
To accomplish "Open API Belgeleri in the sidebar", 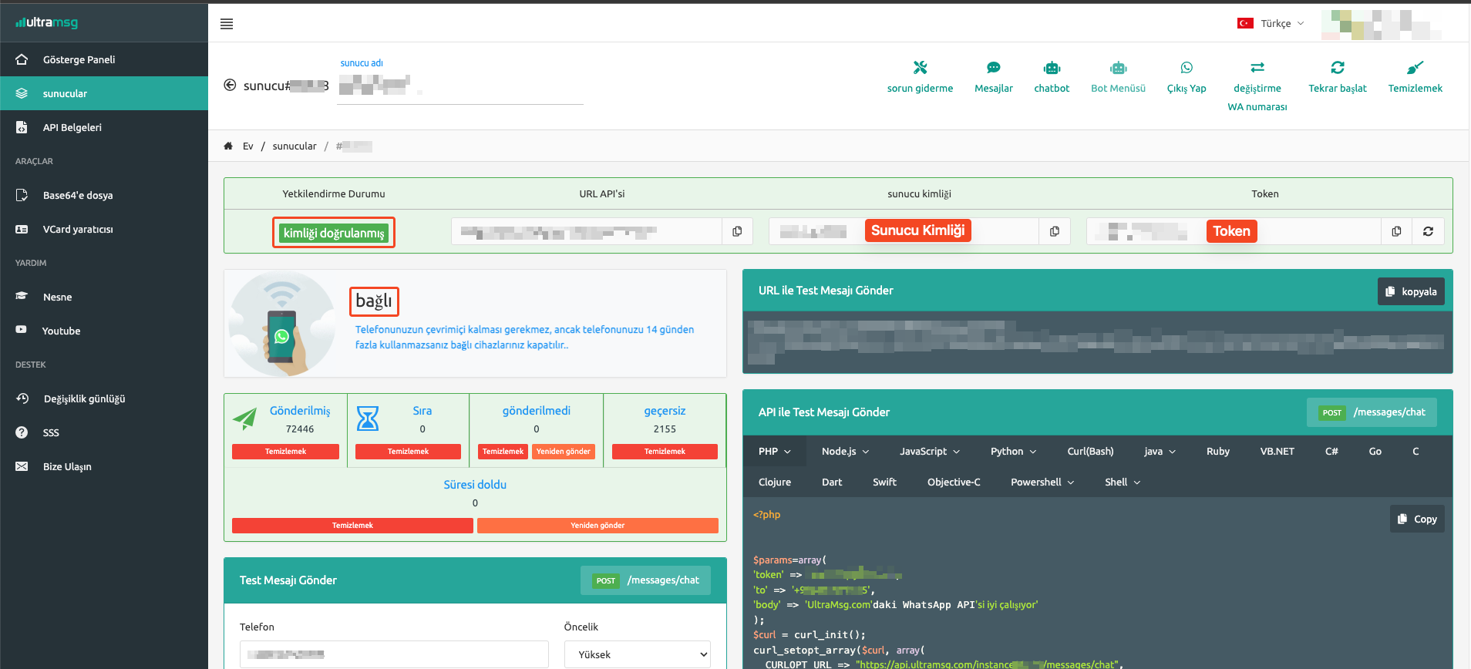I will click(x=72, y=127).
